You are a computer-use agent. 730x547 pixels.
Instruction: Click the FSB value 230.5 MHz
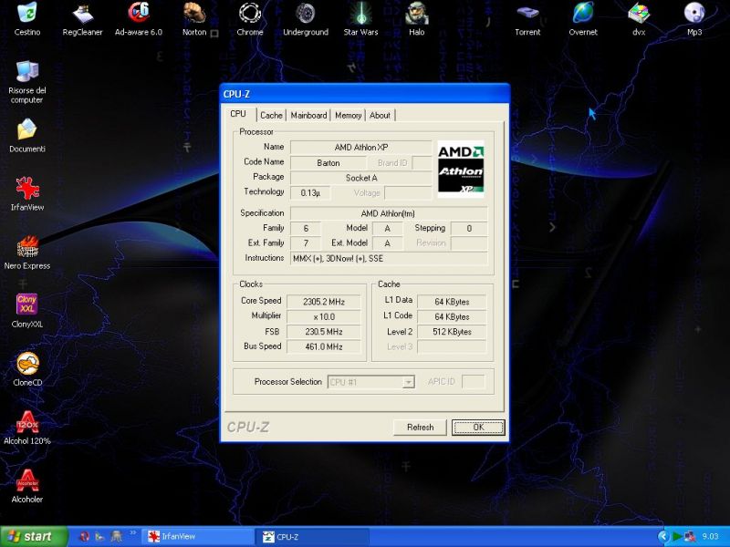(x=324, y=332)
